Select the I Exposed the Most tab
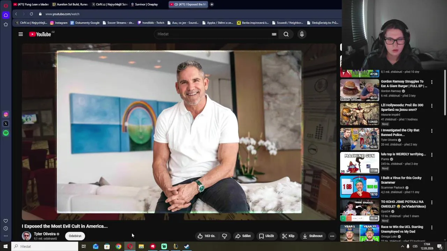This screenshot has width=447, height=251. [x=188, y=5]
